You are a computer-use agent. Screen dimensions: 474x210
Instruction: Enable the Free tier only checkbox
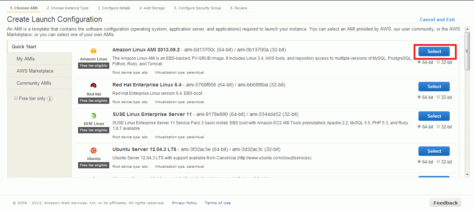point(16,98)
